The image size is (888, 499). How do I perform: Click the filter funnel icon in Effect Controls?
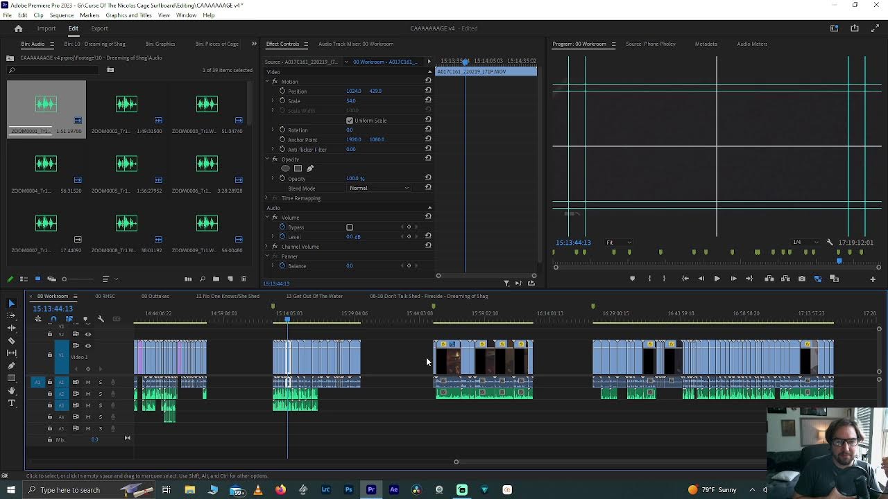click(506, 283)
